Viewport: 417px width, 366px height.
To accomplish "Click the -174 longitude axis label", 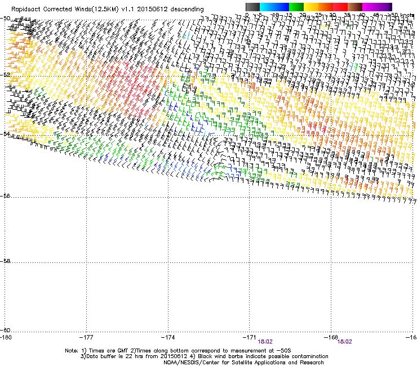I will (x=168, y=337).
